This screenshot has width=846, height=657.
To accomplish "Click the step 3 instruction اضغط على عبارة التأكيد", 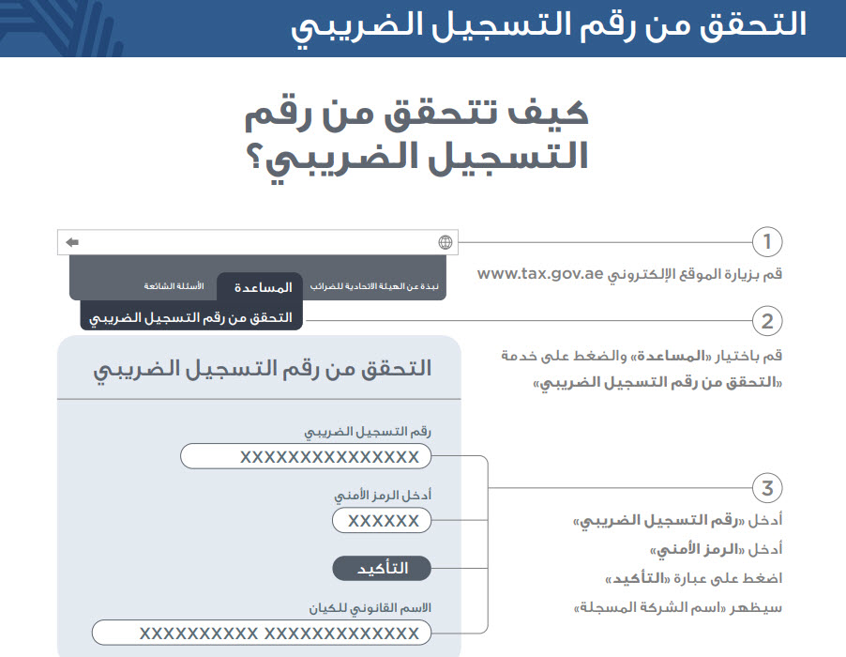I will pos(693,578).
